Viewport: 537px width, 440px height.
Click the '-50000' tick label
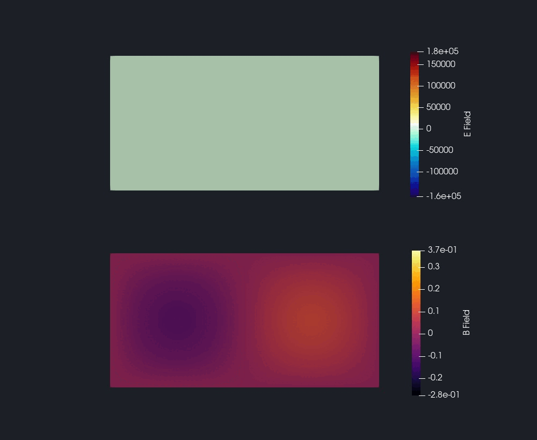(440, 150)
